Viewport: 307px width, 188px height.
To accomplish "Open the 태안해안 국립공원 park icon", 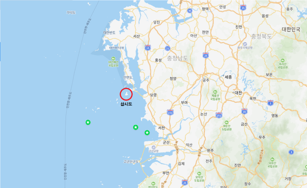I will (x=113, y=59).
